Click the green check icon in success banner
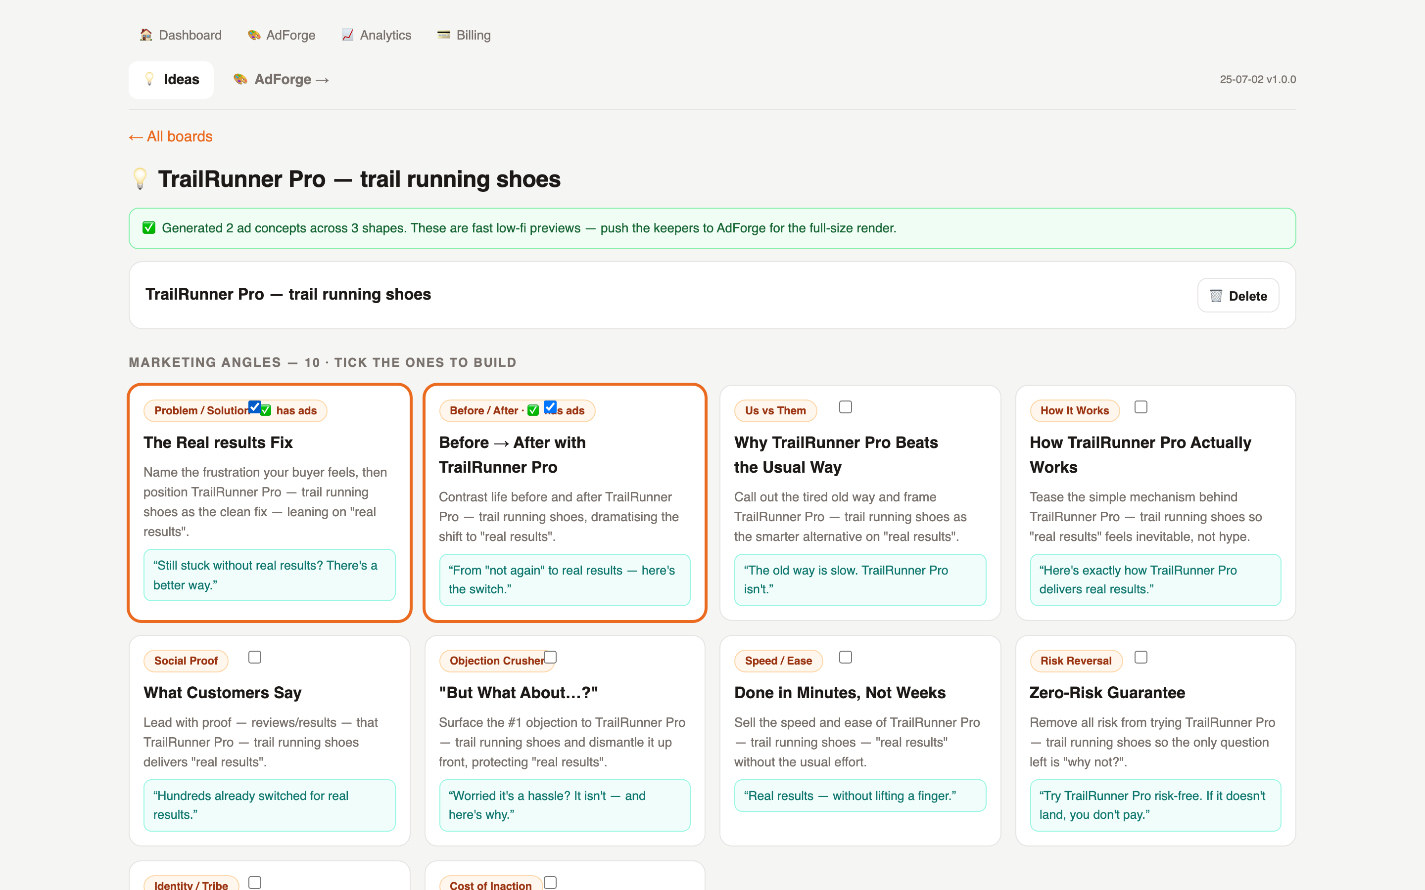Screen dimensions: 1425x890 tap(149, 228)
